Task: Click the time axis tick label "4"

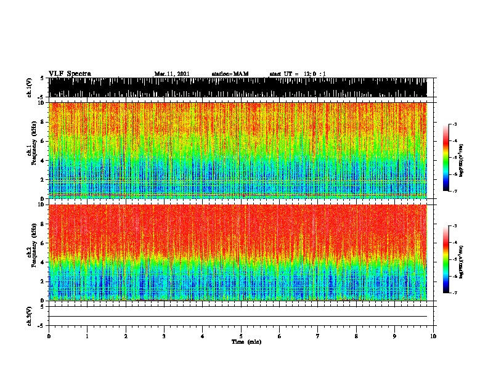Action: (x=203, y=336)
